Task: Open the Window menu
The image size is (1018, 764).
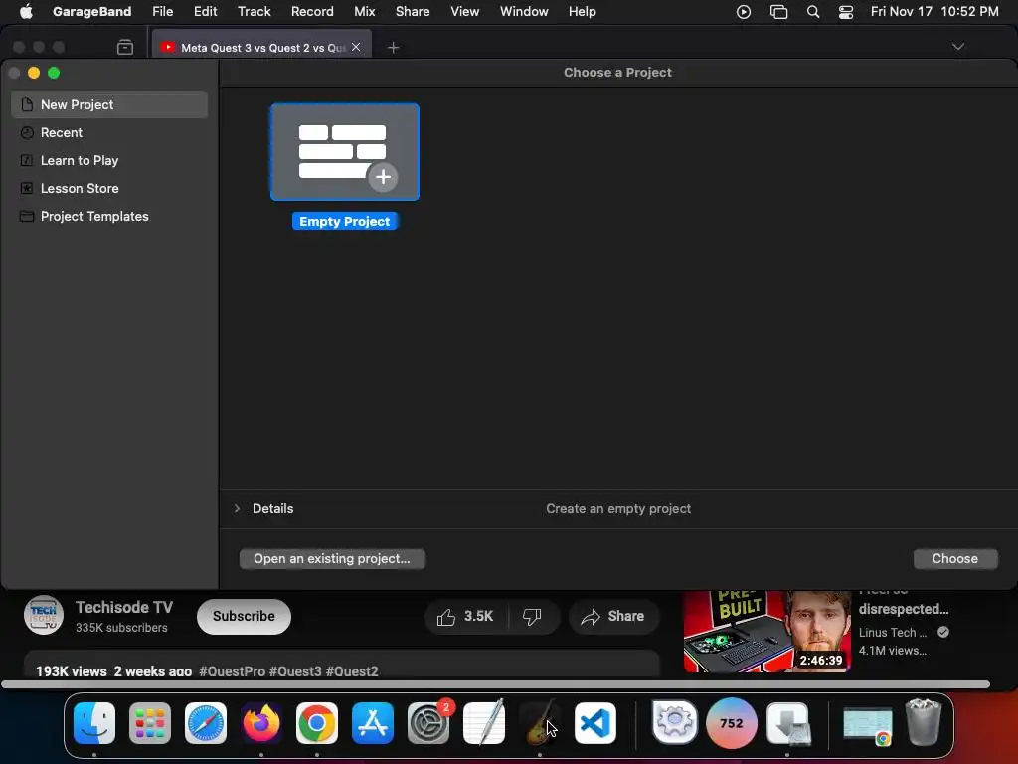Action: point(524,12)
